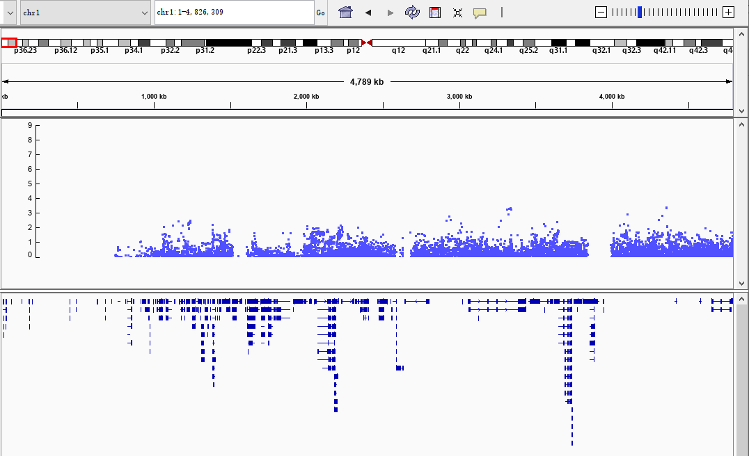Click the 2,000 kb ruler label
The width and height of the screenshot is (749, 456).
point(306,97)
